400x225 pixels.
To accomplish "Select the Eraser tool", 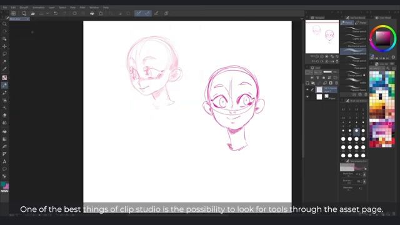I will [x=4, y=115].
